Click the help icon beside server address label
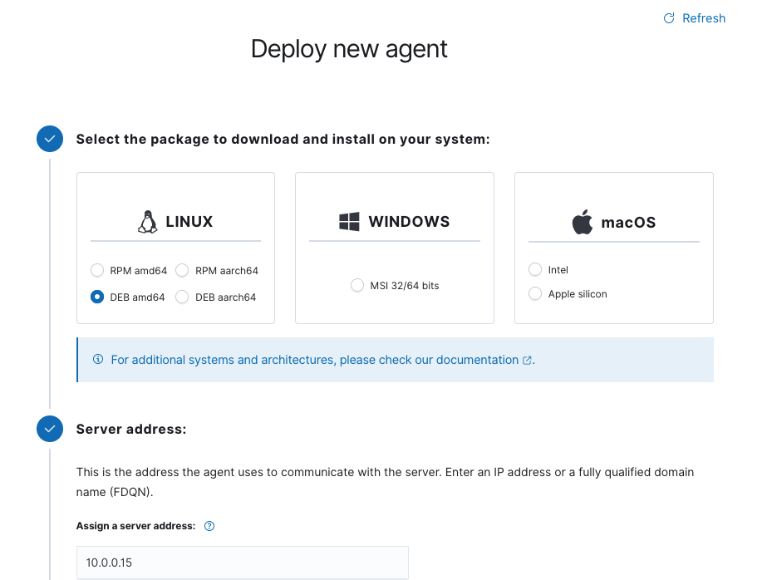Screen dimensions: 767x580 209,526
